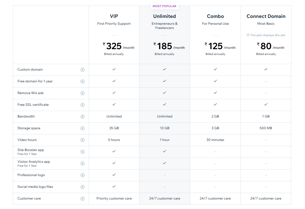The image size is (305, 209).
Task: Click the Video hours info icon
Action: point(82,140)
